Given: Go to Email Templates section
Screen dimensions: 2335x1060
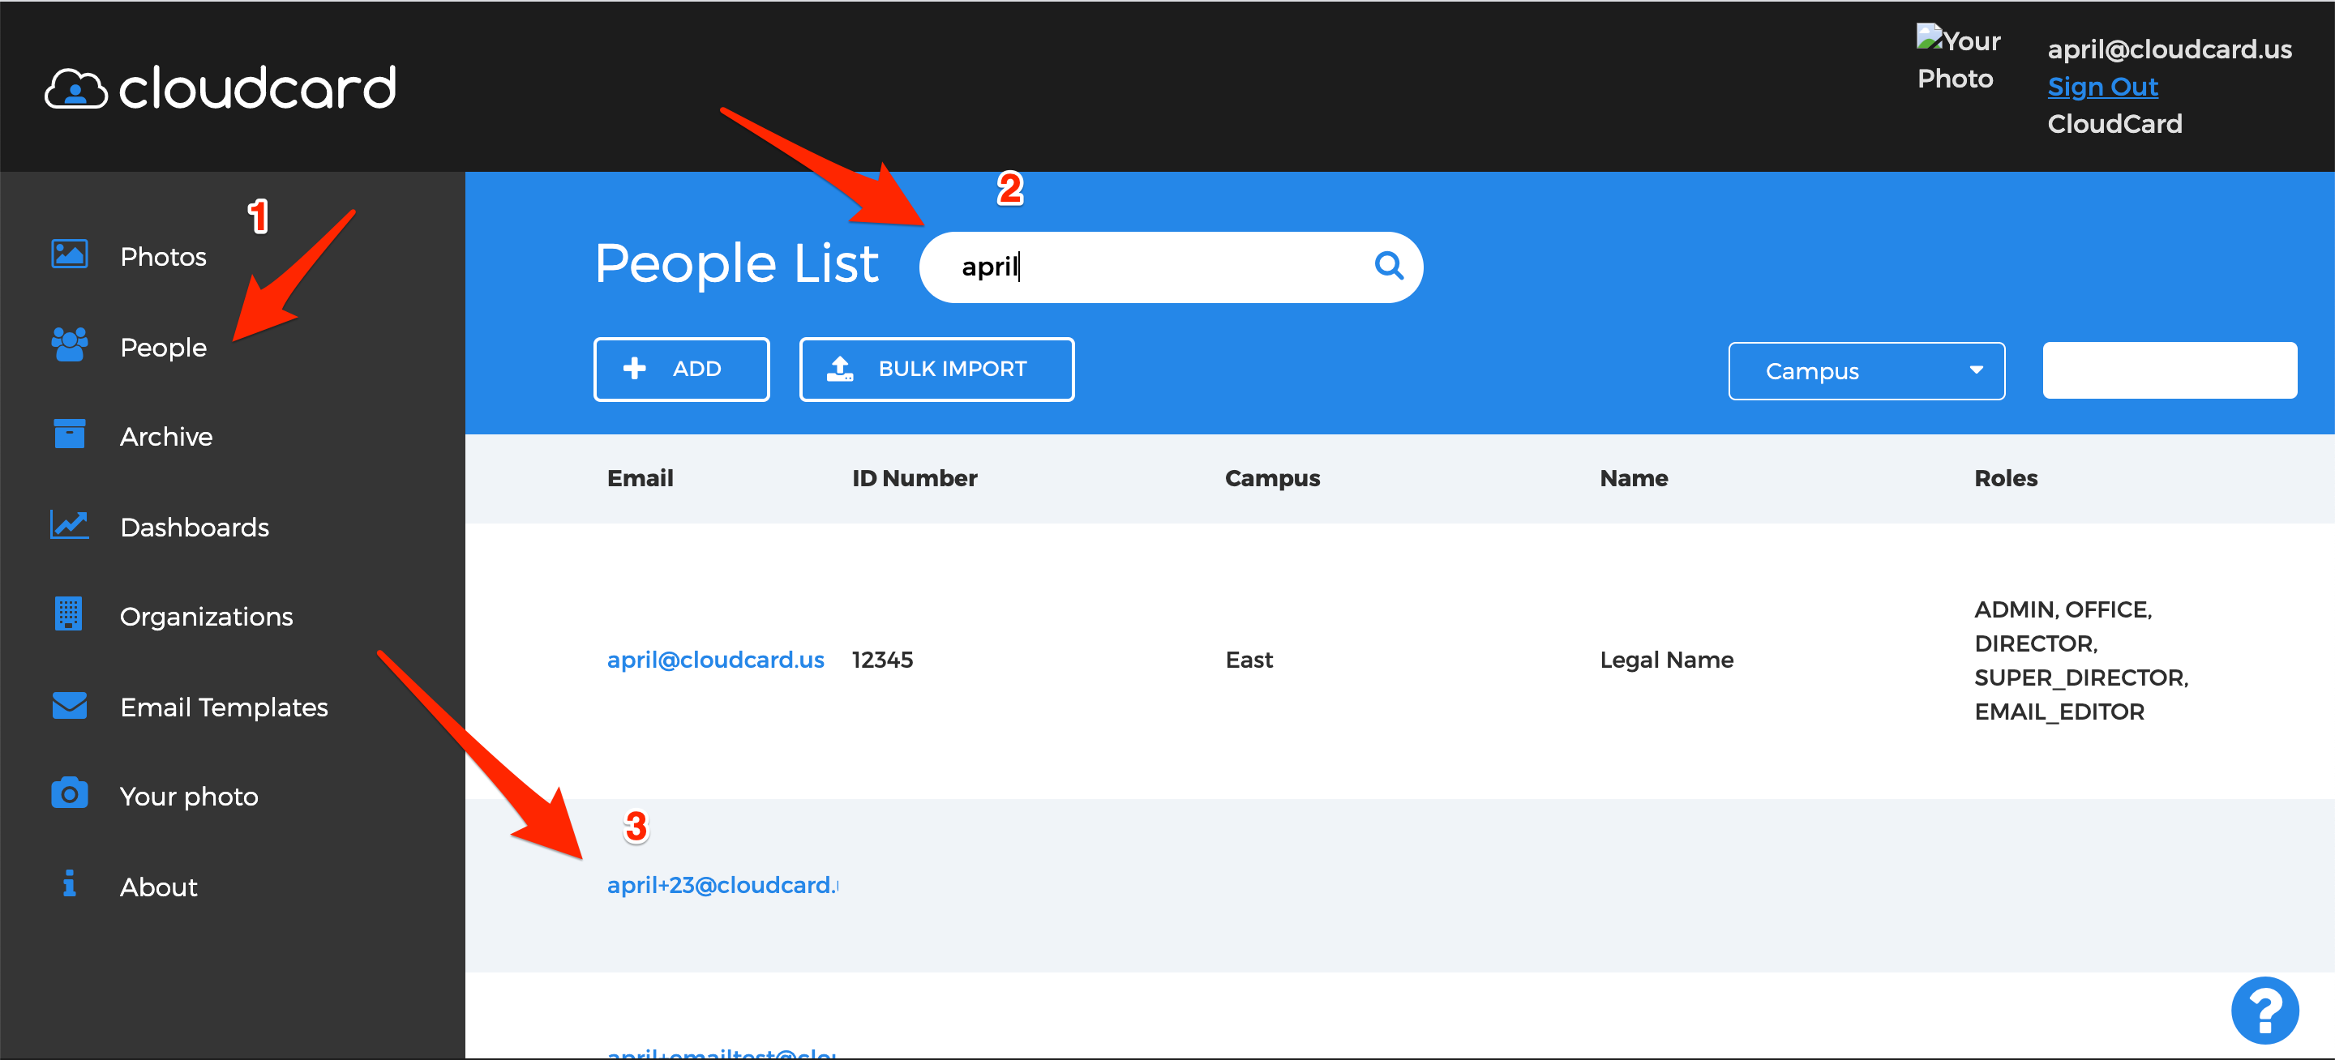Looking at the screenshot, I should (x=224, y=707).
